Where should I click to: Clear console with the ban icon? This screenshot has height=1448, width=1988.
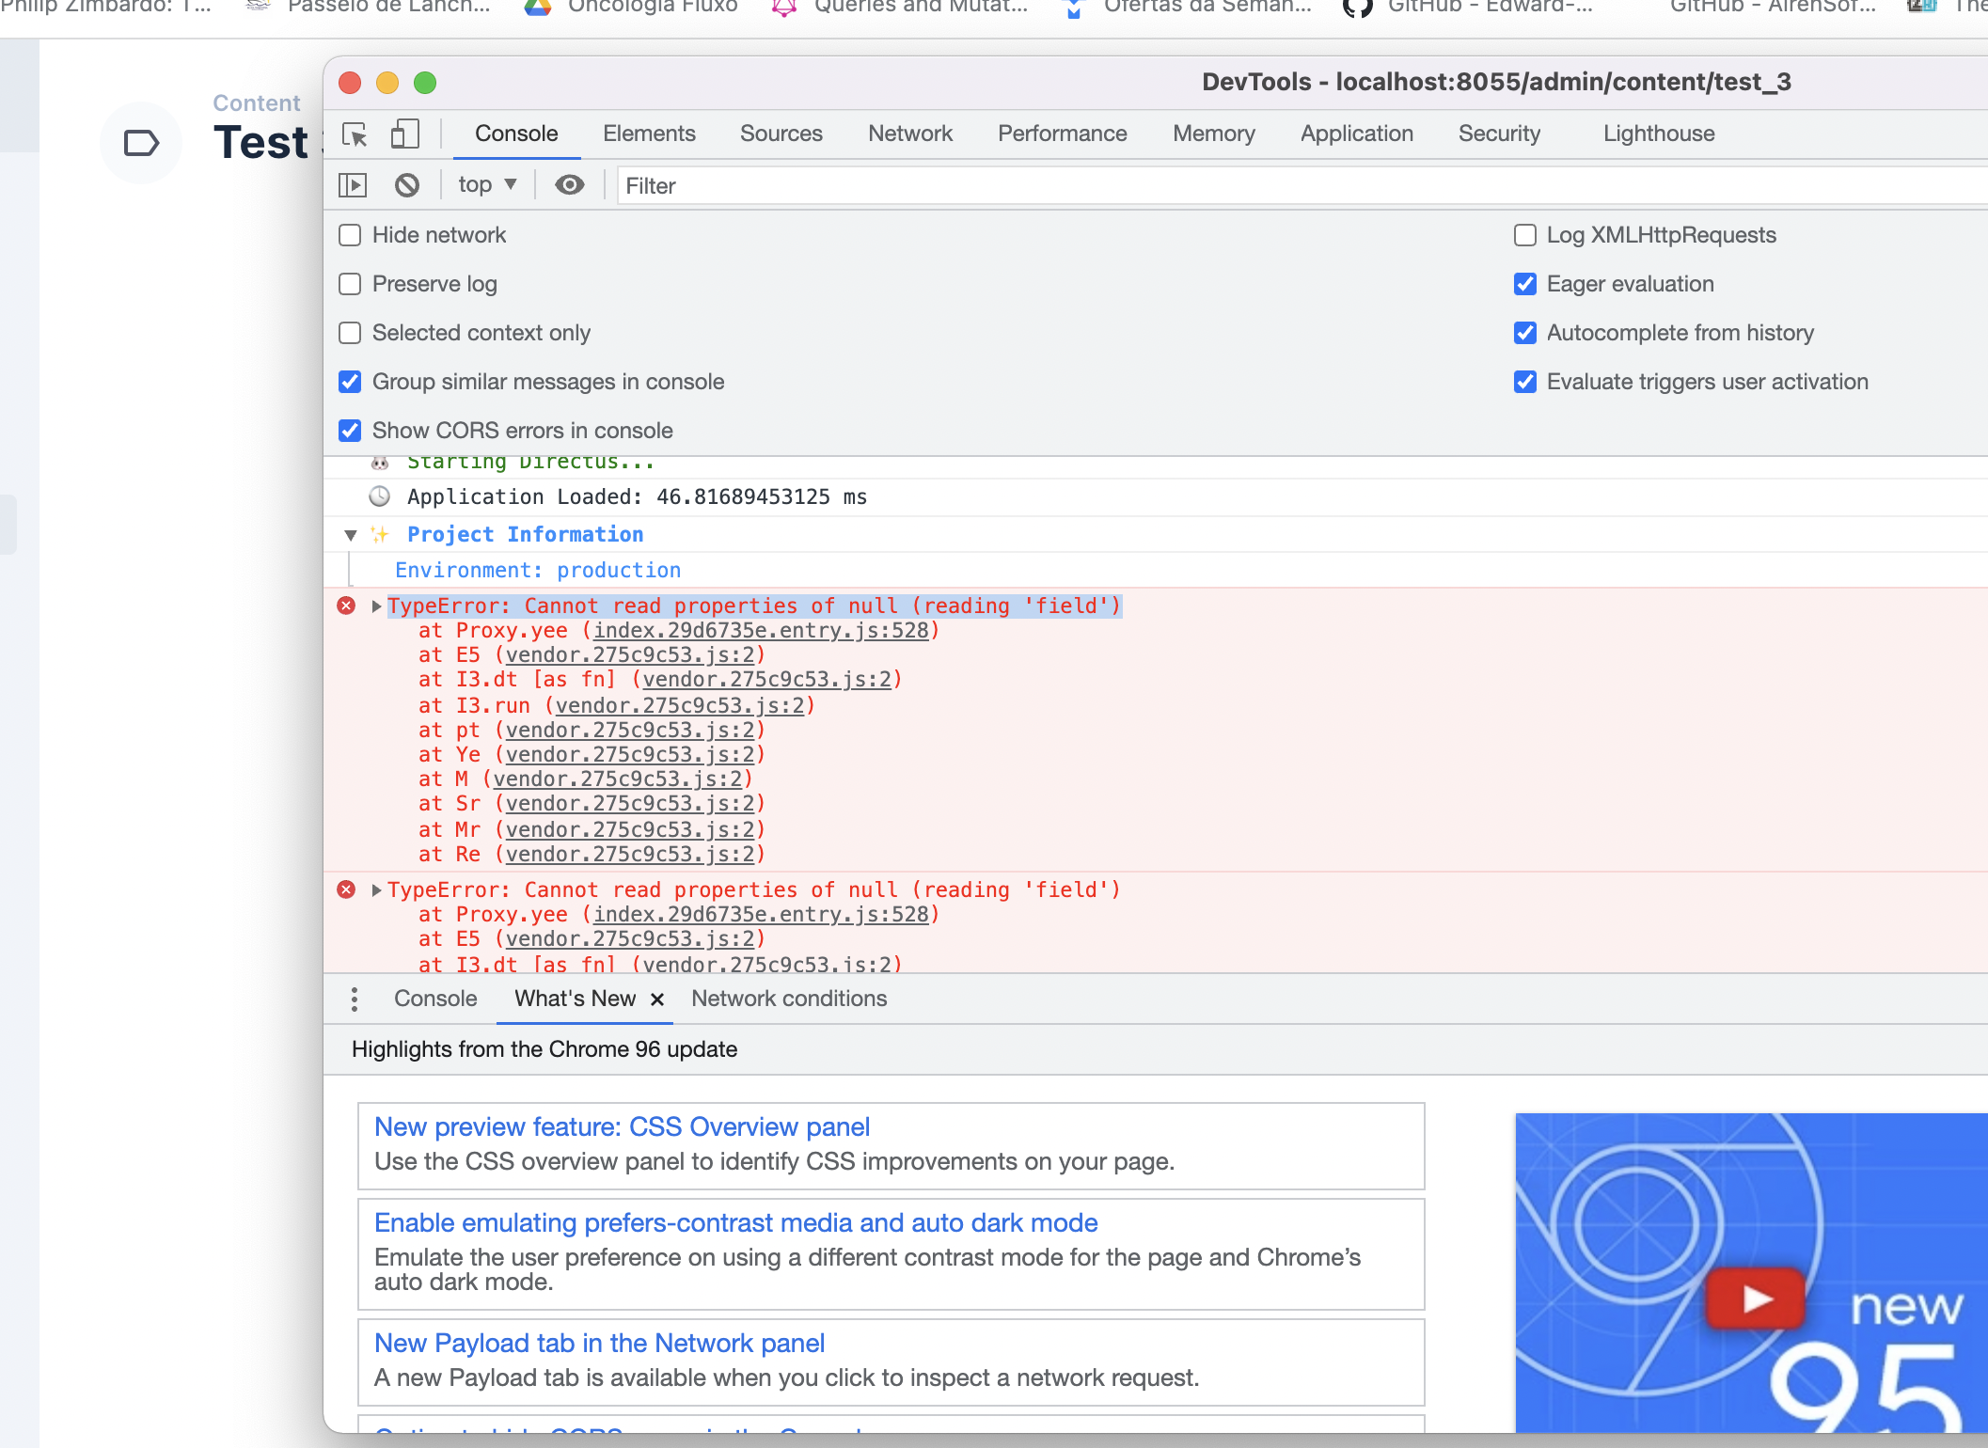point(406,185)
